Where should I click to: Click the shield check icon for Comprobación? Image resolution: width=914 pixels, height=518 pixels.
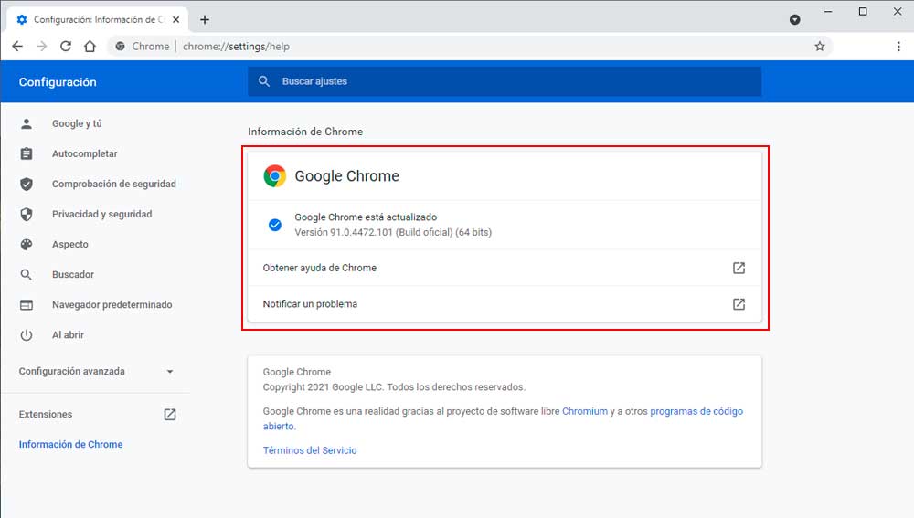pyautogui.click(x=27, y=185)
